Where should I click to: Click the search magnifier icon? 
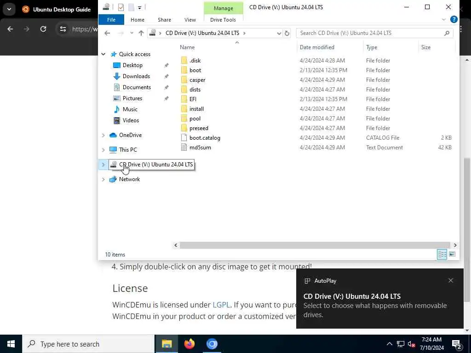(447, 33)
